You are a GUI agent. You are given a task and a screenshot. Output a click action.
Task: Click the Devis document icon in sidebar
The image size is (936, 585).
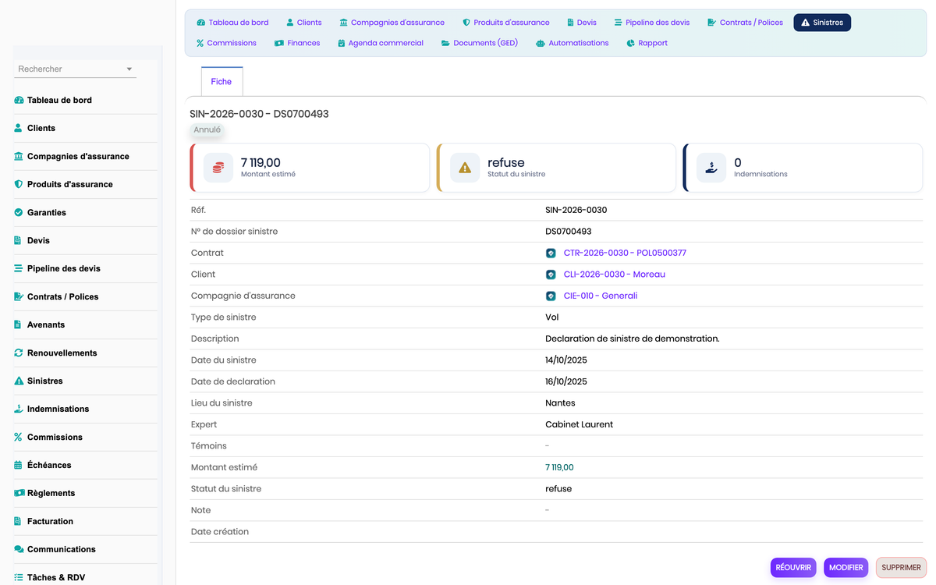(19, 240)
